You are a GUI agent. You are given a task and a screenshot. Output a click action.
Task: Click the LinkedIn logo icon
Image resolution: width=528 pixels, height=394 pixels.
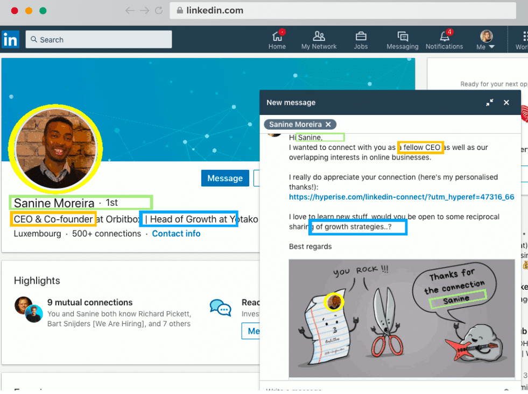click(10, 39)
